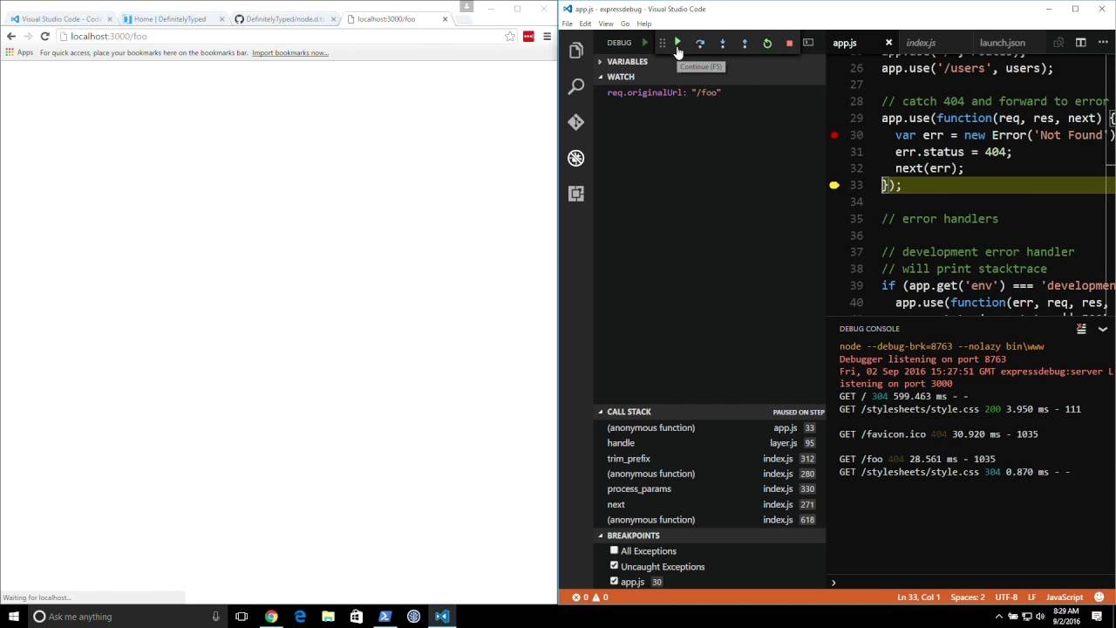
Task: Open the Chrome hamburger menu
Action: point(547,37)
